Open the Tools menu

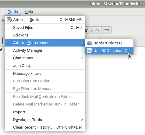click(x=13, y=12)
